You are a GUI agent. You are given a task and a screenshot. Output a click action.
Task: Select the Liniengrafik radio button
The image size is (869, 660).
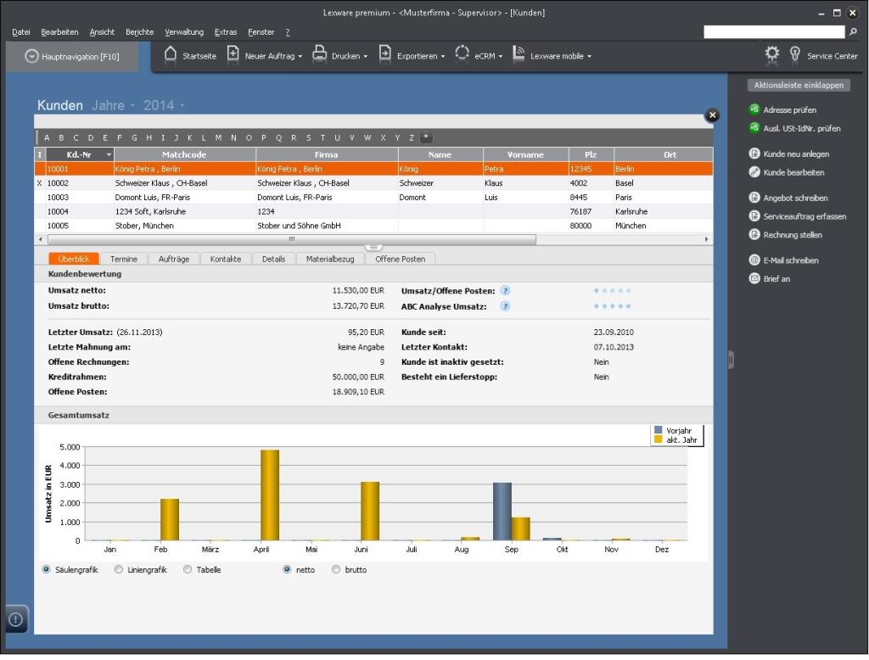[119, 569]
